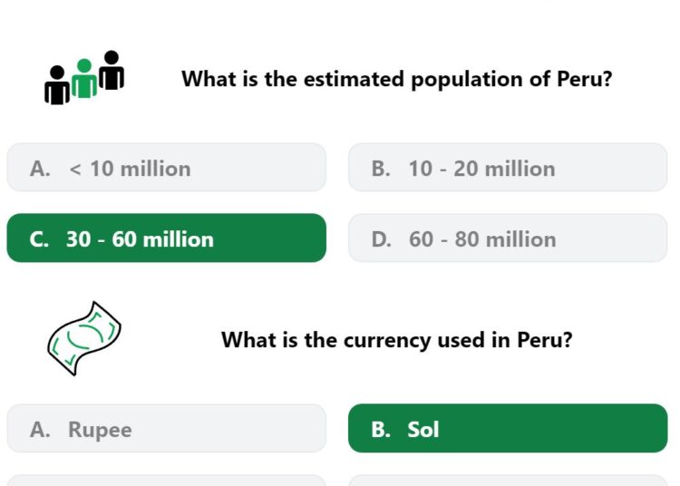Click the 'currency used in Peru' question text
The height and width of the screenshot is (486, 680).
click(x=397, y=340)
